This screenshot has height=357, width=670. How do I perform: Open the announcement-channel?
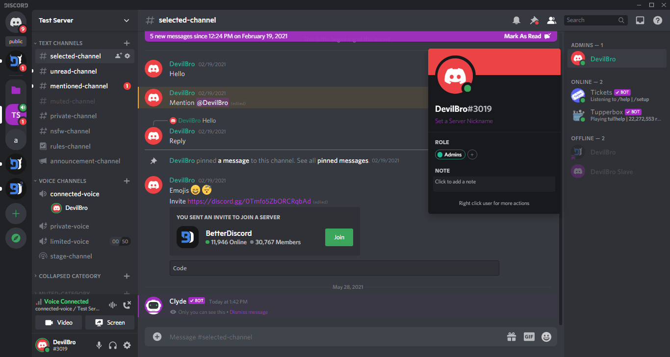pos(85,161)
